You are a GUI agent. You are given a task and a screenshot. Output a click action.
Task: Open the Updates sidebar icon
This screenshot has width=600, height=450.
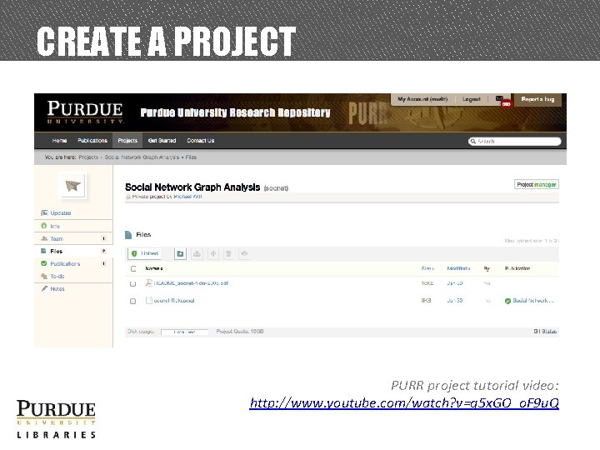click(x=44, y=212)
